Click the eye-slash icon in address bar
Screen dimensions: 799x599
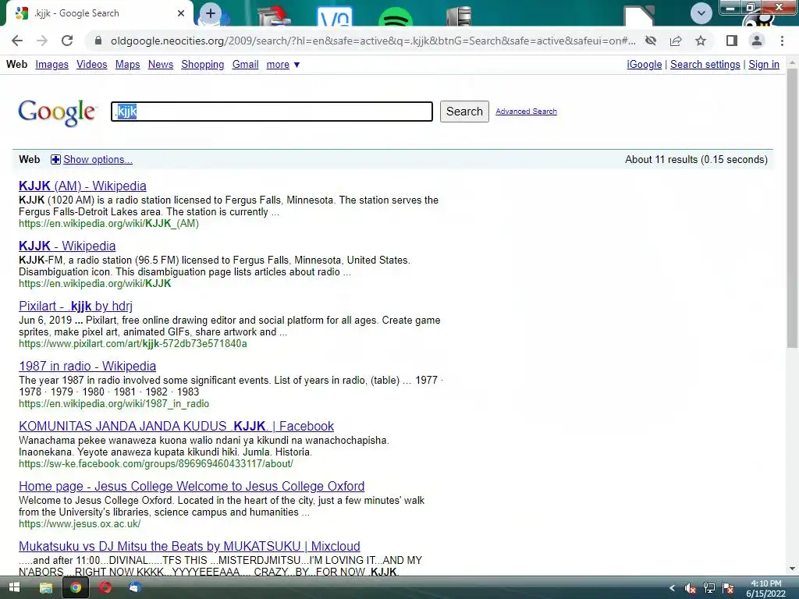pos(651,41)
